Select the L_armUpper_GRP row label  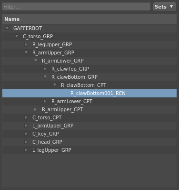coord(53,126)
